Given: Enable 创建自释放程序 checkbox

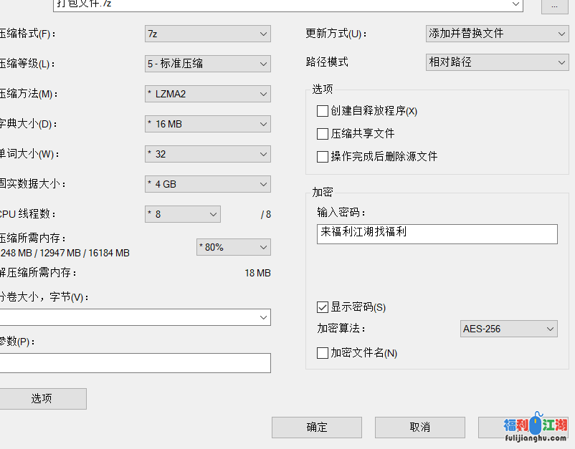Looking at the screenshot, I should tap(323, 111).
